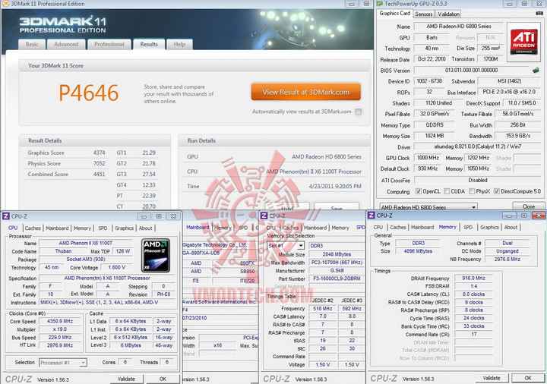The image size is (547, 384).
Task: Click the right CPU-Z Memory window title icon
Action: (x=372, y=216)
